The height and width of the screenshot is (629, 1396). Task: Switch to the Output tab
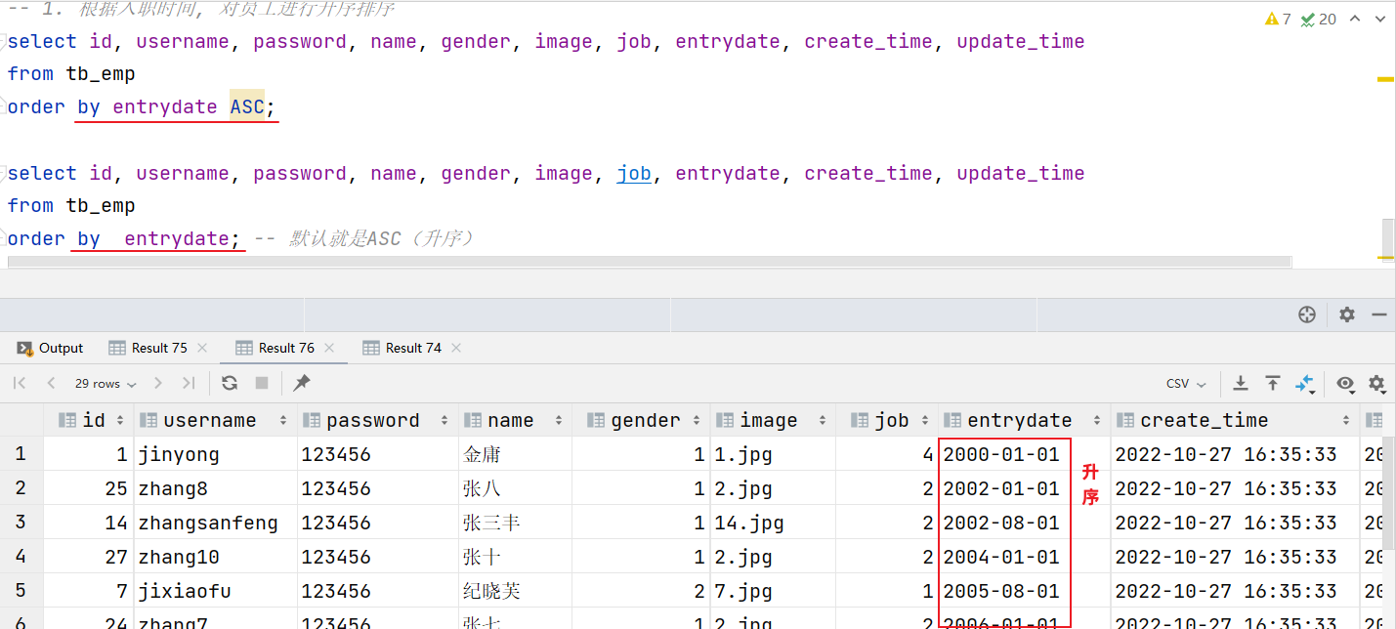pos(51,348)
